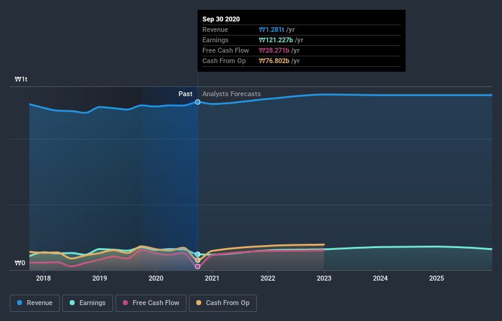Click the Revenue row label in tooltip
502x321 pixels.
pyautogui.click(x=215, y=29)
